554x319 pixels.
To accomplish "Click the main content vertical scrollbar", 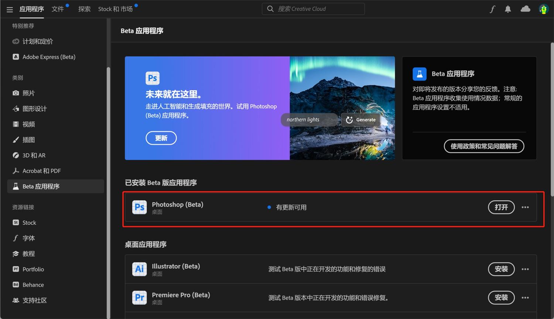I will coord(552,118).
